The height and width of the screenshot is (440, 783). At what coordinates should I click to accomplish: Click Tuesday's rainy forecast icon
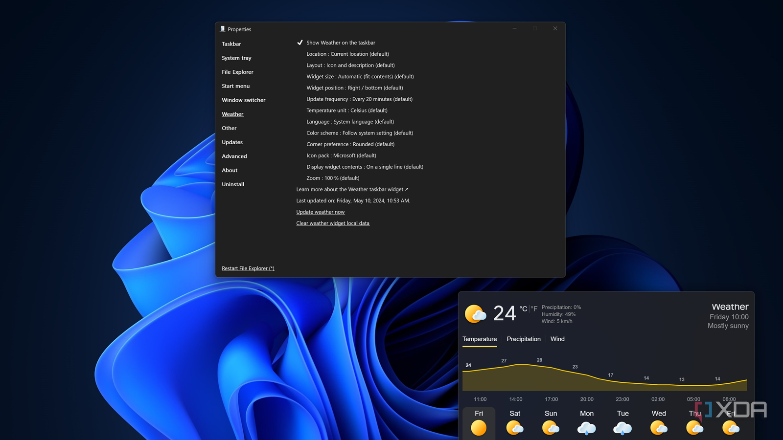[622, 428]
